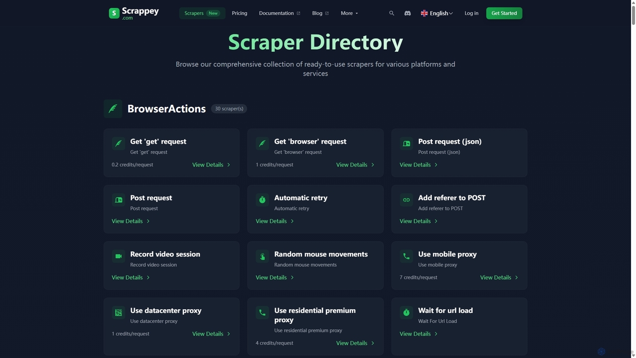This screenshot has width=636, height=358.
Task: View Details for Post request (json)
Action: [x=419, y=165]
